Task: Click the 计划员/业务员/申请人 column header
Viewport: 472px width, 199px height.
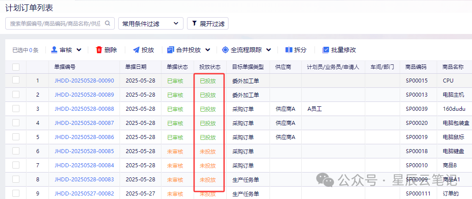Action: 333,67
